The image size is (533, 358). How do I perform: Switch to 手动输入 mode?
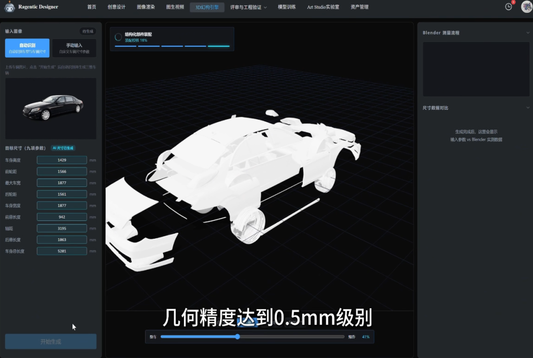[74, 48]
